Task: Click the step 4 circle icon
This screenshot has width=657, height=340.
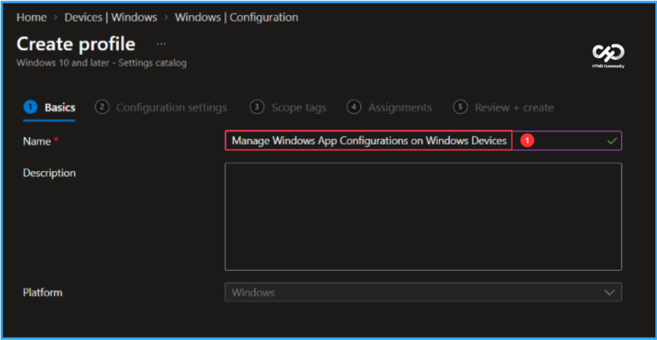Action: point(353,107)
